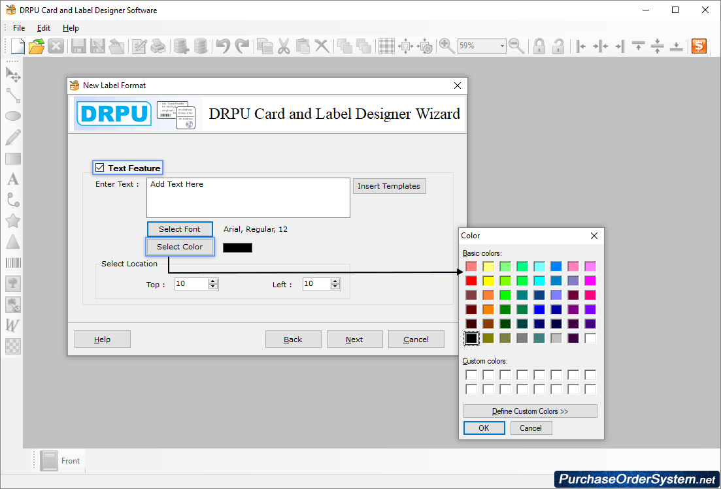Decrease the Left value spinner

pos(336,287)
